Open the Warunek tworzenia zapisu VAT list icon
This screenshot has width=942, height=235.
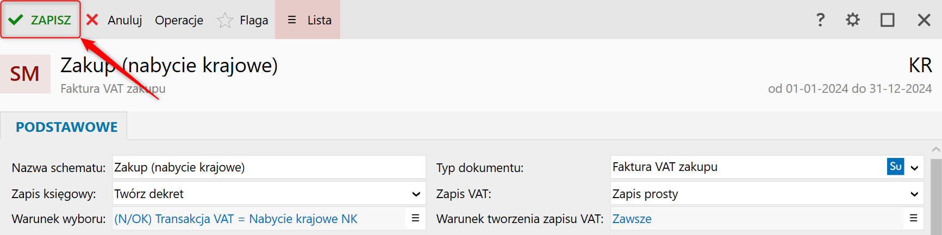914,218
